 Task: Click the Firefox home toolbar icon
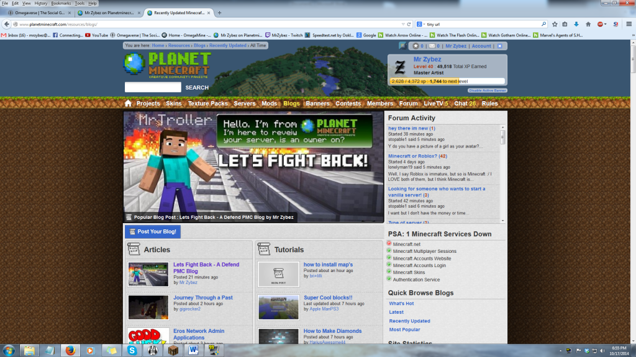[588, 24]
